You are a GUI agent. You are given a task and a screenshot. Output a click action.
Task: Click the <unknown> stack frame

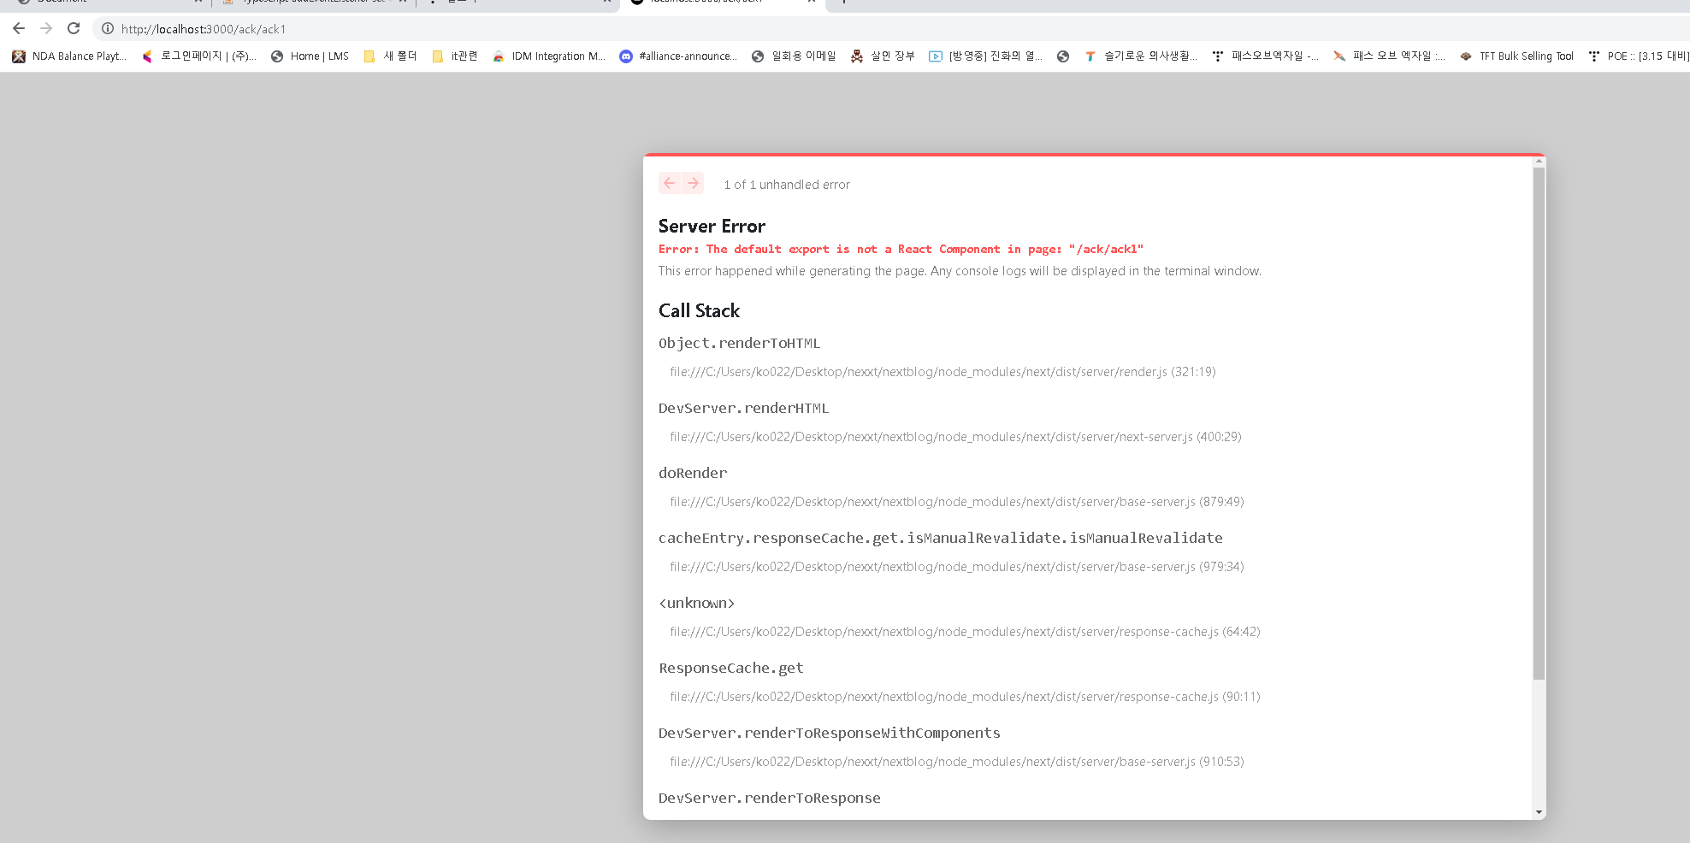[696, 604]
